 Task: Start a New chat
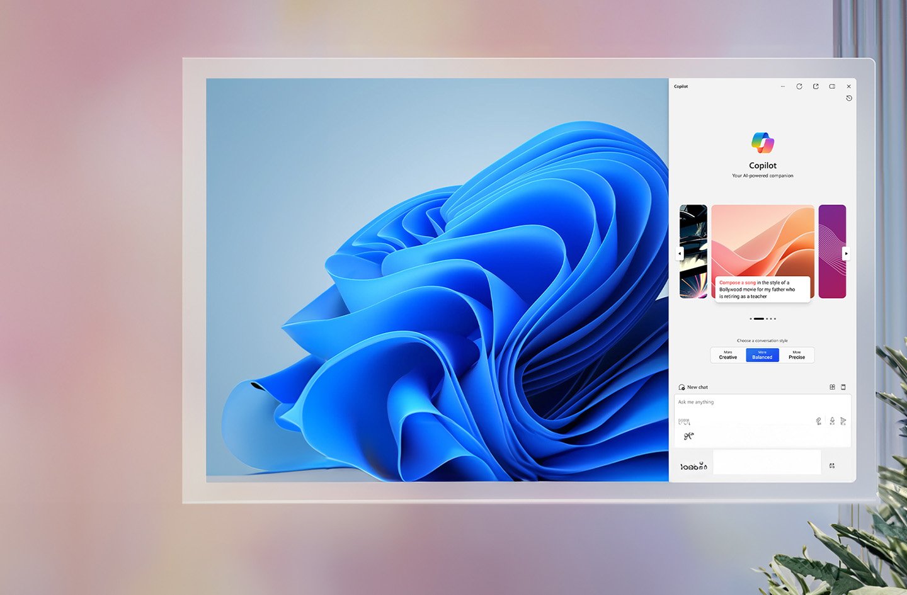pyautogui.click(x=693, y=387)
